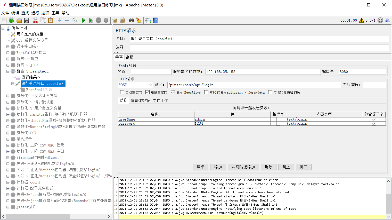Collapse the 测试计划 root node
Viewport: 392px width, 220px height.
click(x=3, y=28)
